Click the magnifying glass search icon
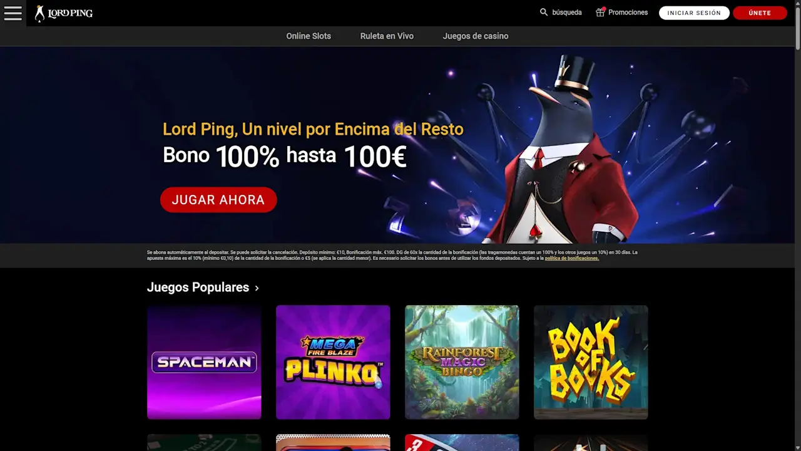The height and width of the screenshot is (451, 801). [x=544, y=13]
